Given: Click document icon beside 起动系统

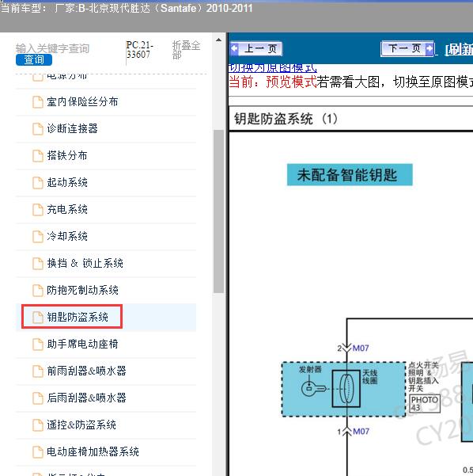Looking at the screenshot, I should [38, 182].
